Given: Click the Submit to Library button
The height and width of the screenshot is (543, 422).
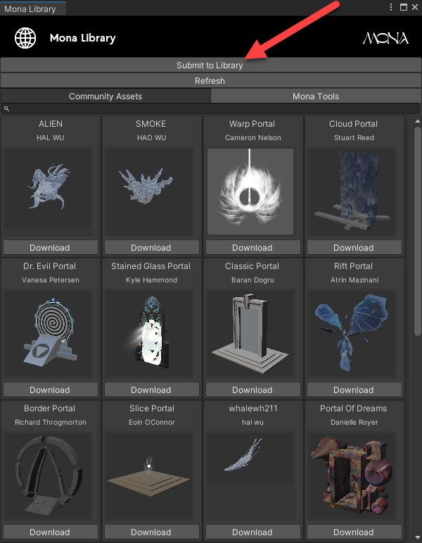Looking at the screenshot, I should 211,65.
